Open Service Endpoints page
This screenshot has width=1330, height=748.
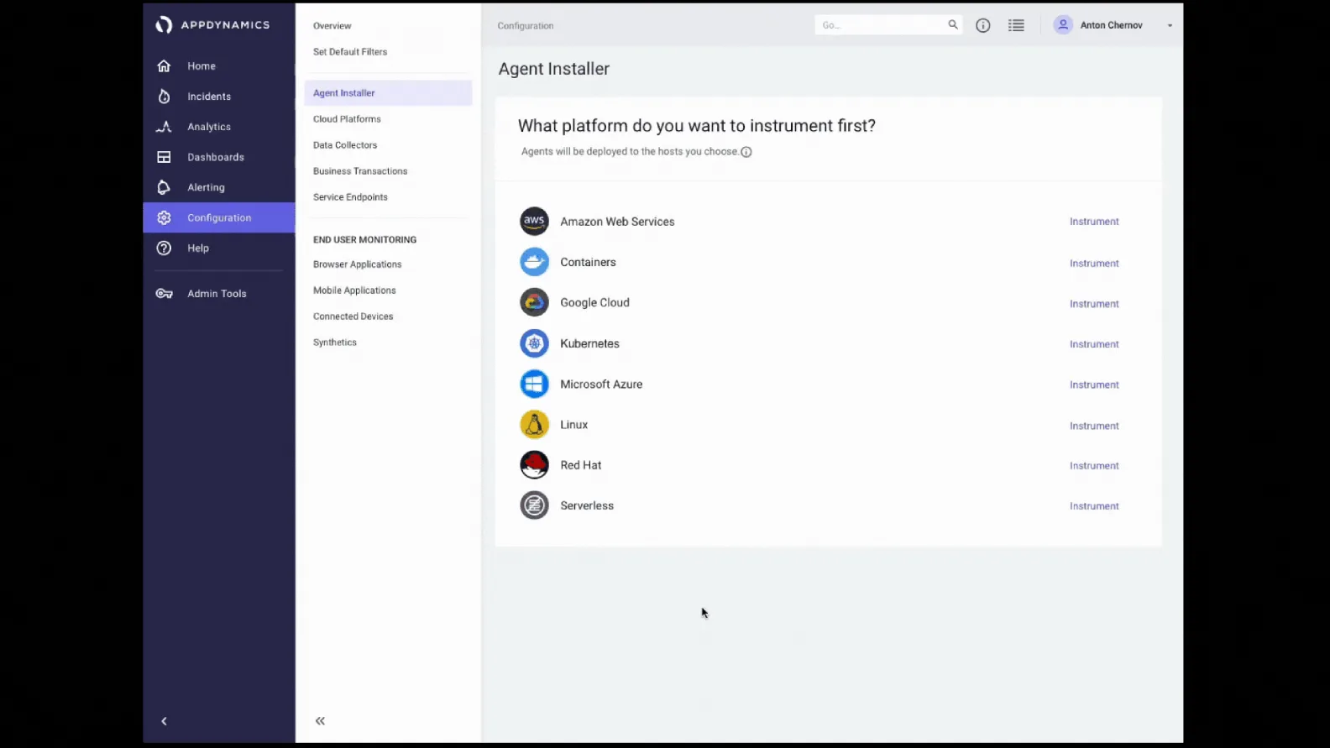(x=350, y=197)
